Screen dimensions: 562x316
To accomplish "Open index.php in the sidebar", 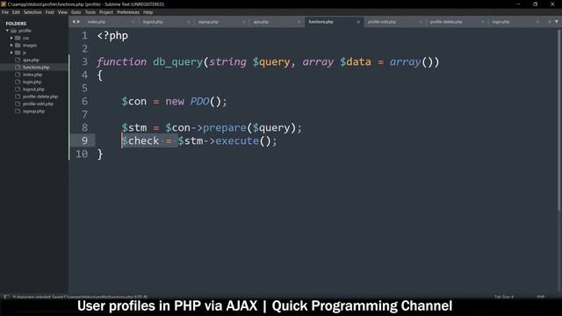I will [32, 75].
